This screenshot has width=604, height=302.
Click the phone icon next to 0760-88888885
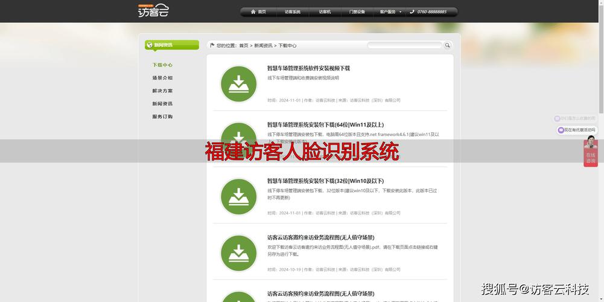click(412, 12)
